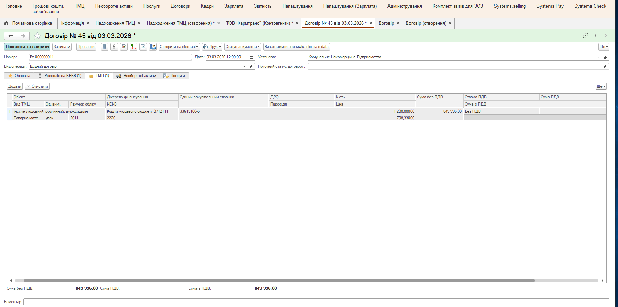Click the Провести button
This screenshot has height=307, width=618.
click(86, 47)
